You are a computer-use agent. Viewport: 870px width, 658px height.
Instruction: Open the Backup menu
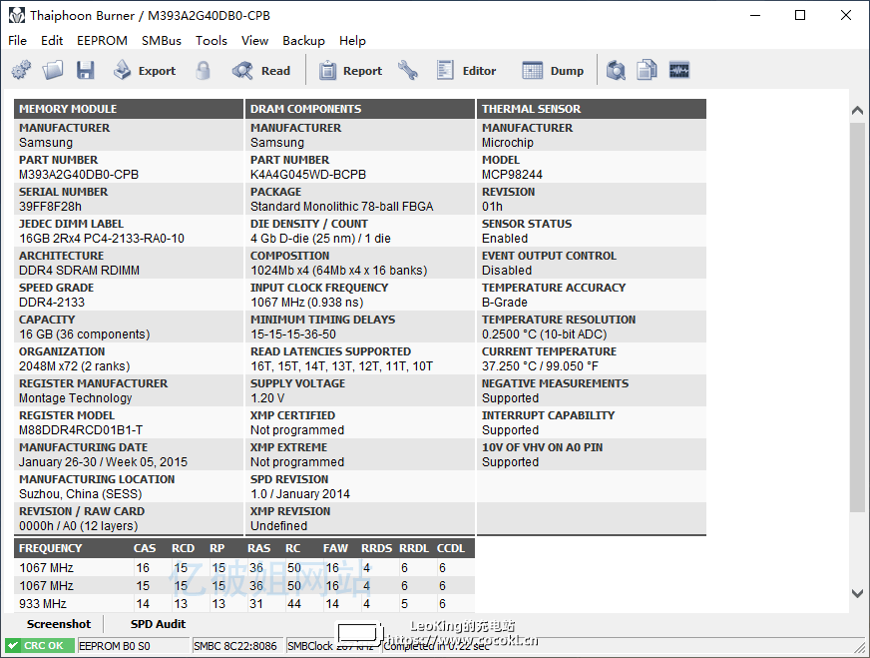(303, 41)
